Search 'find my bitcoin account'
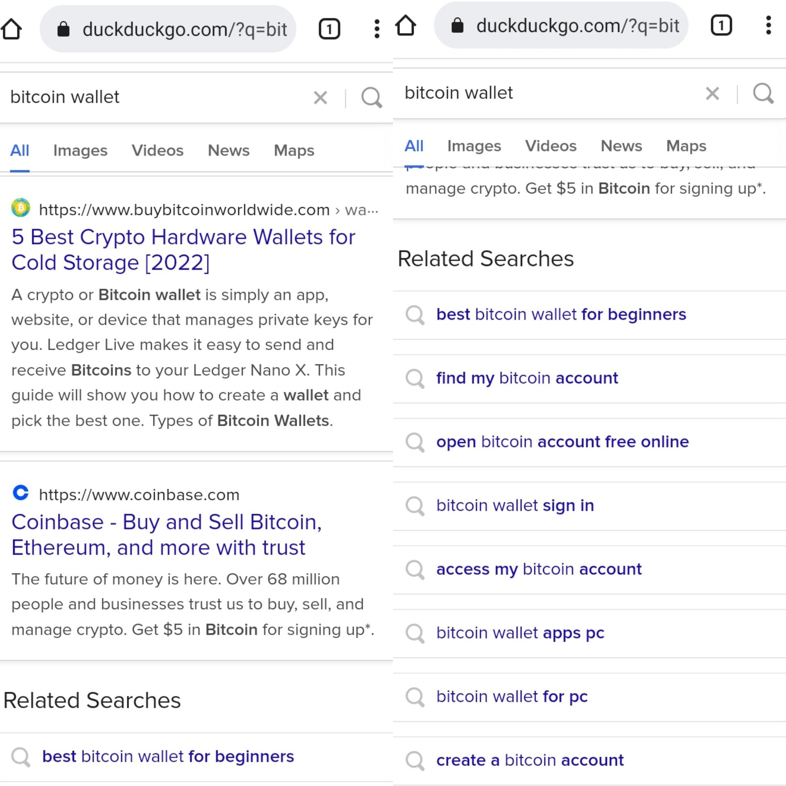This screenshot has width=786, height=786. tap(527, 378)
